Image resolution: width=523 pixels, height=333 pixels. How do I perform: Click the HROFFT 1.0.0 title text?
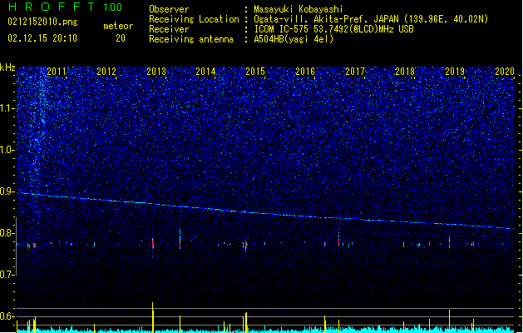point(66,7)
